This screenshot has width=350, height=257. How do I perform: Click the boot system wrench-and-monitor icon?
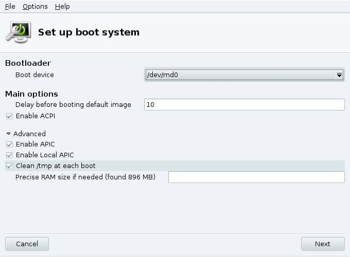pyautogui.click(x=19, y=32)
